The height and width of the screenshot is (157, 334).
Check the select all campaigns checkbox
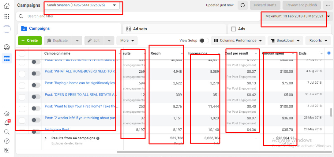pos(22,54)
